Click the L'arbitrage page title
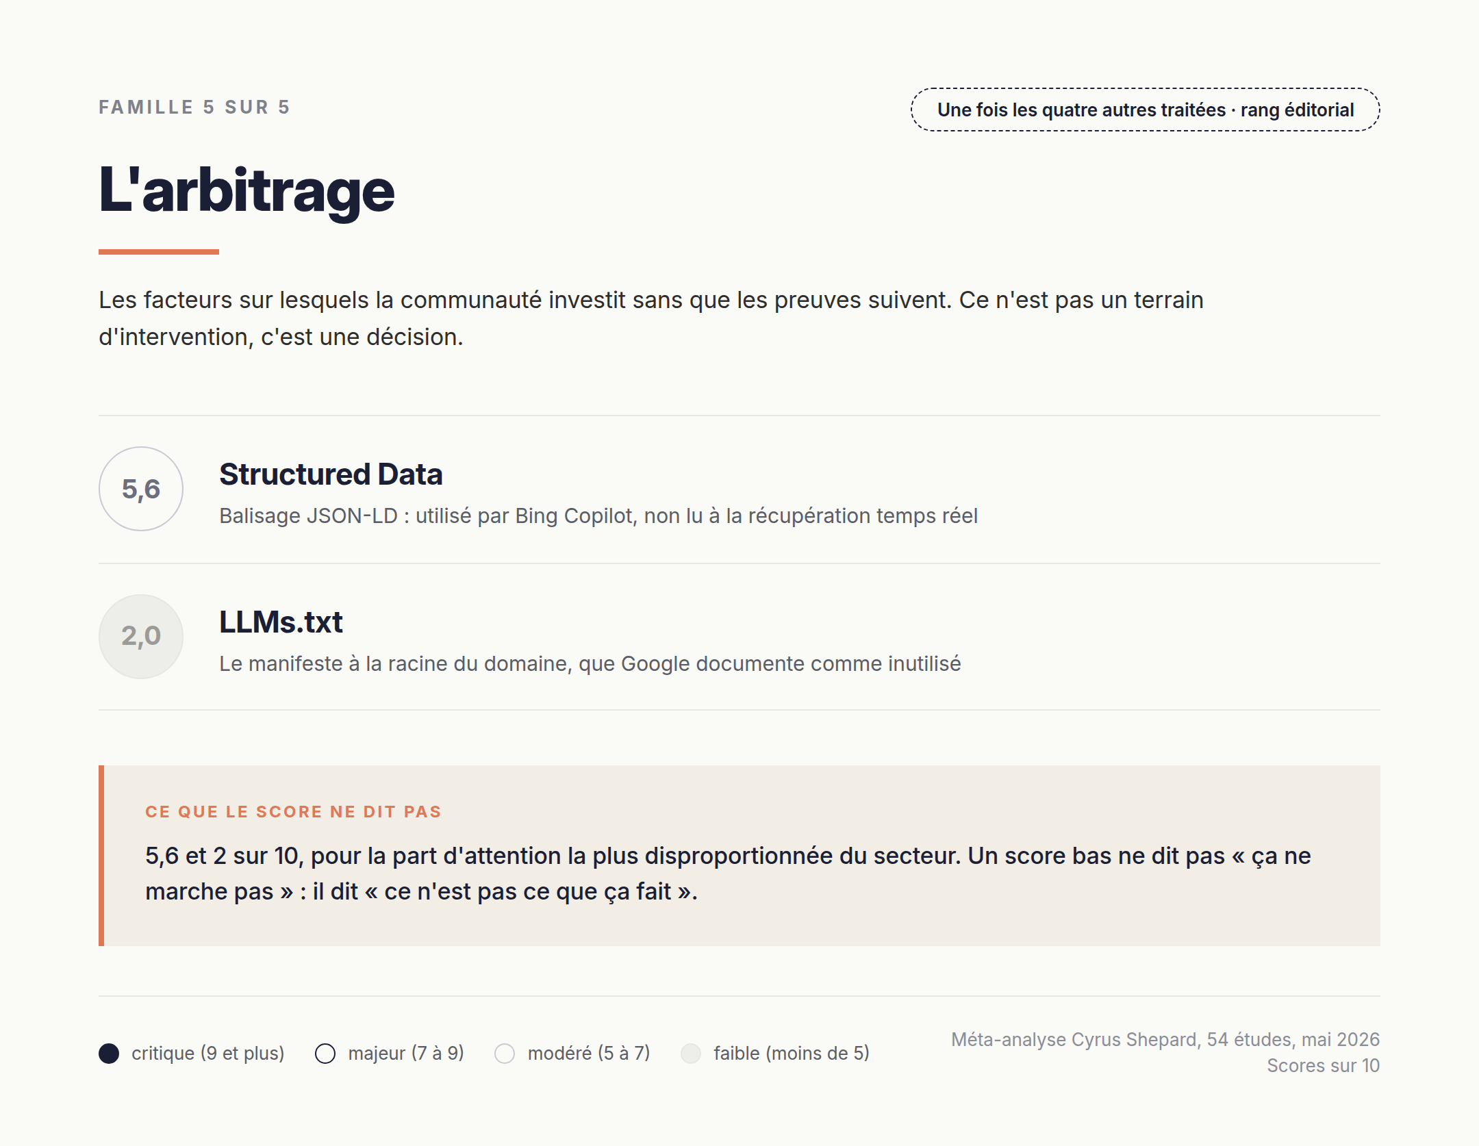Screen dimensions: 1479x1146 pos(246,190)
